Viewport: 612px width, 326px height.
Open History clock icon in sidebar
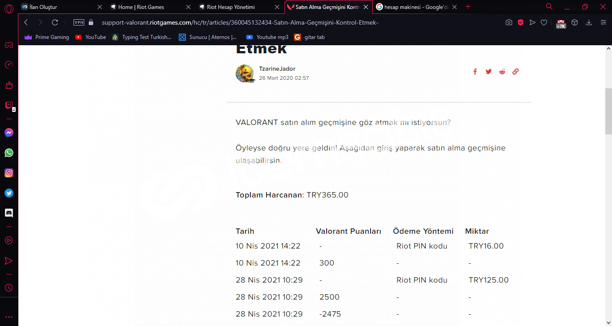coord(9,288)
